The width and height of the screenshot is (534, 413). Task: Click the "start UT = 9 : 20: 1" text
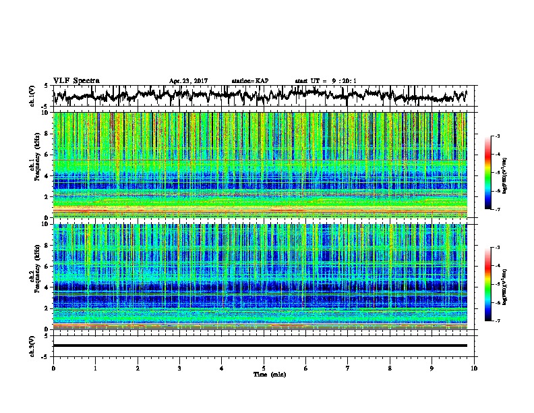click(x=326, y=81)
